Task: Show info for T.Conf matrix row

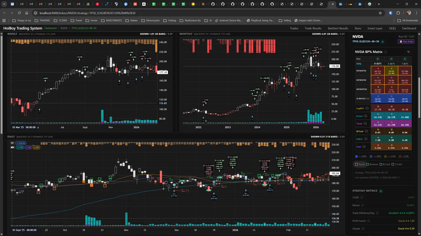Action: pyautogui.click(x=365, y=124)
